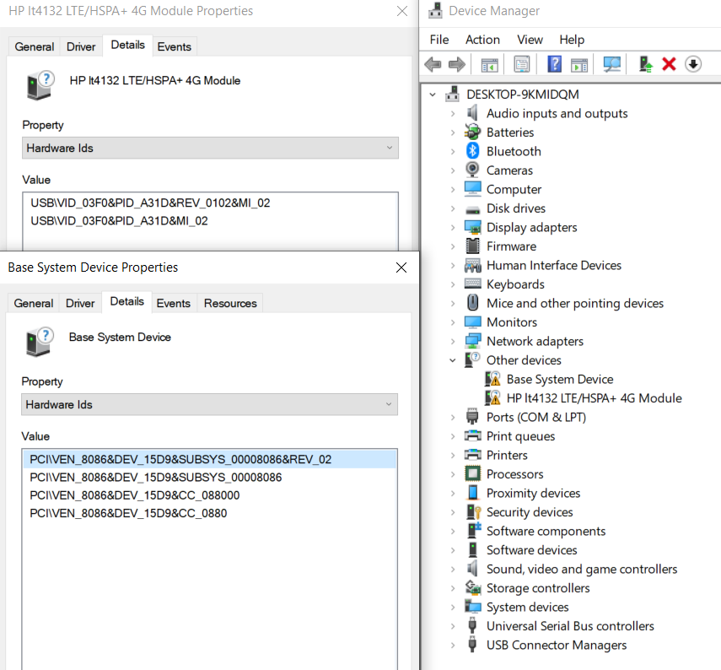Open Hardware Ids dropdown in HP lt4132 Properties
The image size is (721, 670).
tap(210, 148)
